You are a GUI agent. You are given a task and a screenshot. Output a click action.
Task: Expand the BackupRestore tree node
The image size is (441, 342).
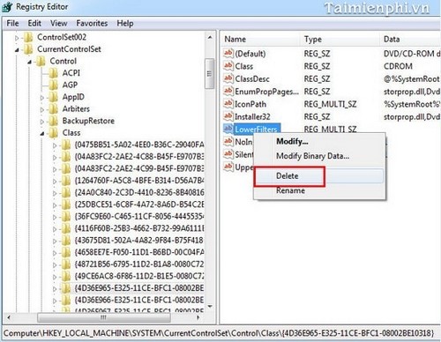point(42,122)
